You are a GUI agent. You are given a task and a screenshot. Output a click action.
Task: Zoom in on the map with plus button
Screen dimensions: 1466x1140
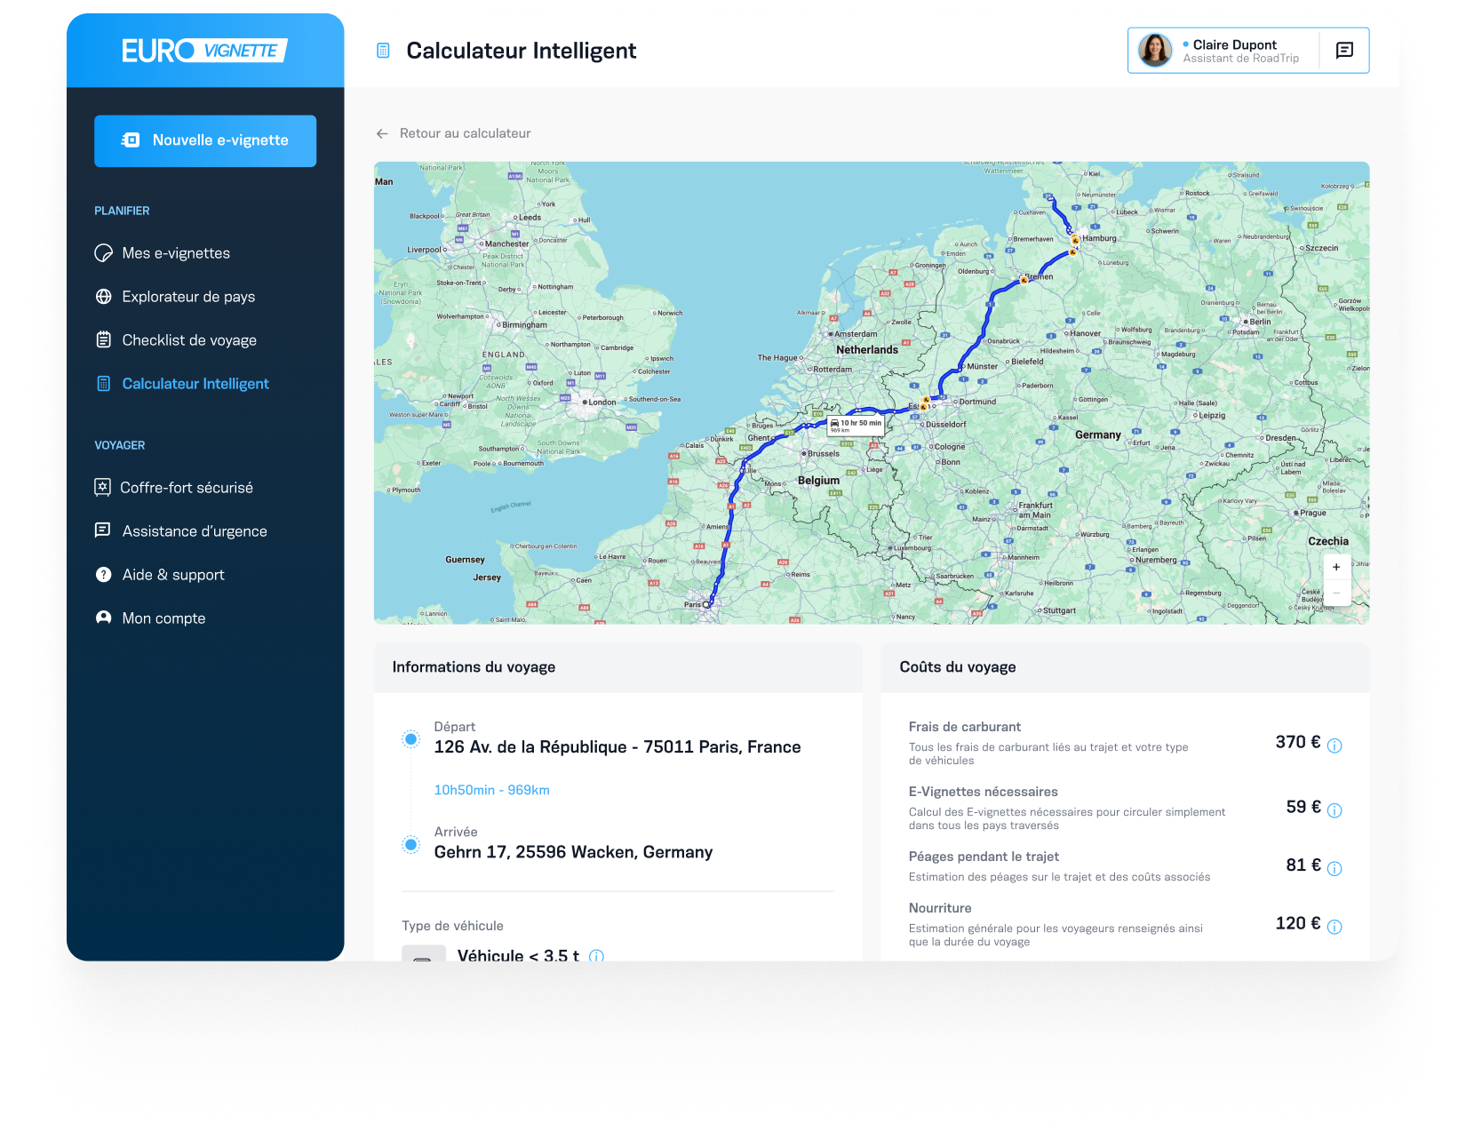1336,567
